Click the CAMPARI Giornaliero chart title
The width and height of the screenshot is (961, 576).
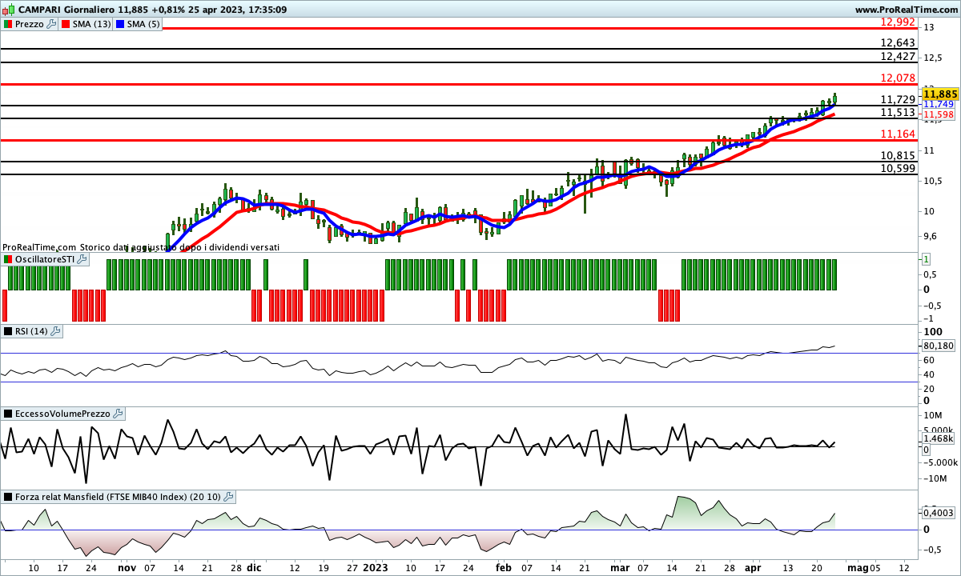(x=66, y=9)
